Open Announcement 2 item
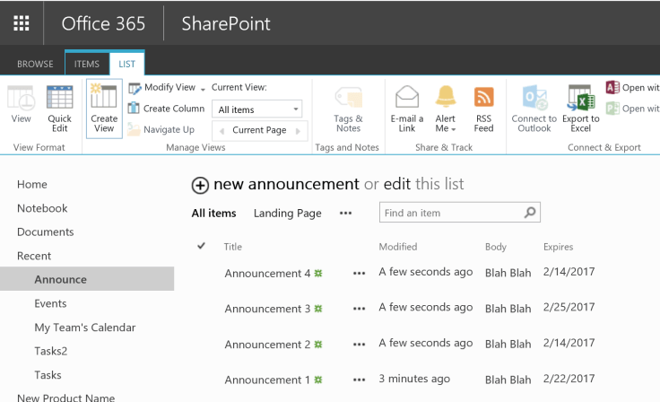The image size is (660, 402). [x=267, y=345]
